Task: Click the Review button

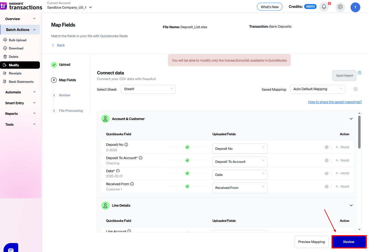Action: (x=349, y=242)
